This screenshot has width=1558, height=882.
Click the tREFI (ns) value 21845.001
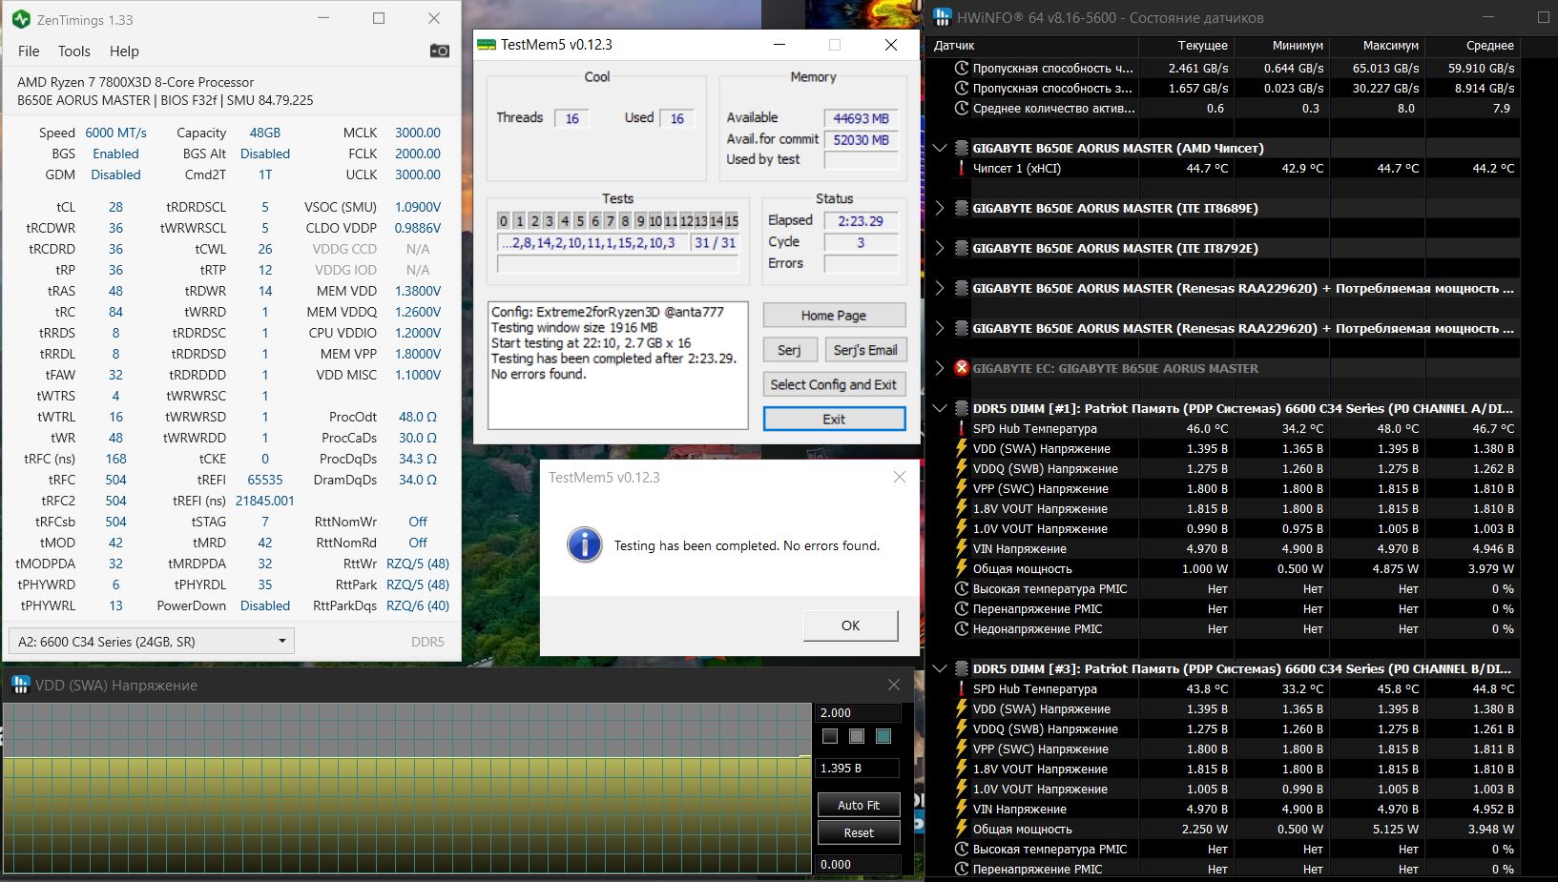tap(265, 501)
